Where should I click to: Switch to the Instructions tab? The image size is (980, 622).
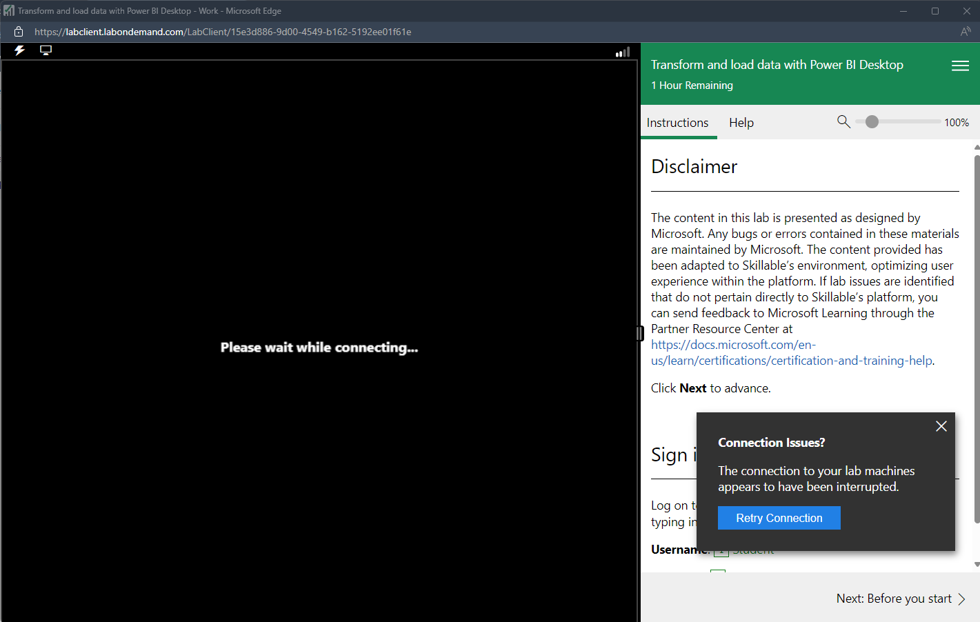[677, 123]
